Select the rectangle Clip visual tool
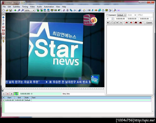Viewport: 156px width, 123px height. click(x=3, y=30)
